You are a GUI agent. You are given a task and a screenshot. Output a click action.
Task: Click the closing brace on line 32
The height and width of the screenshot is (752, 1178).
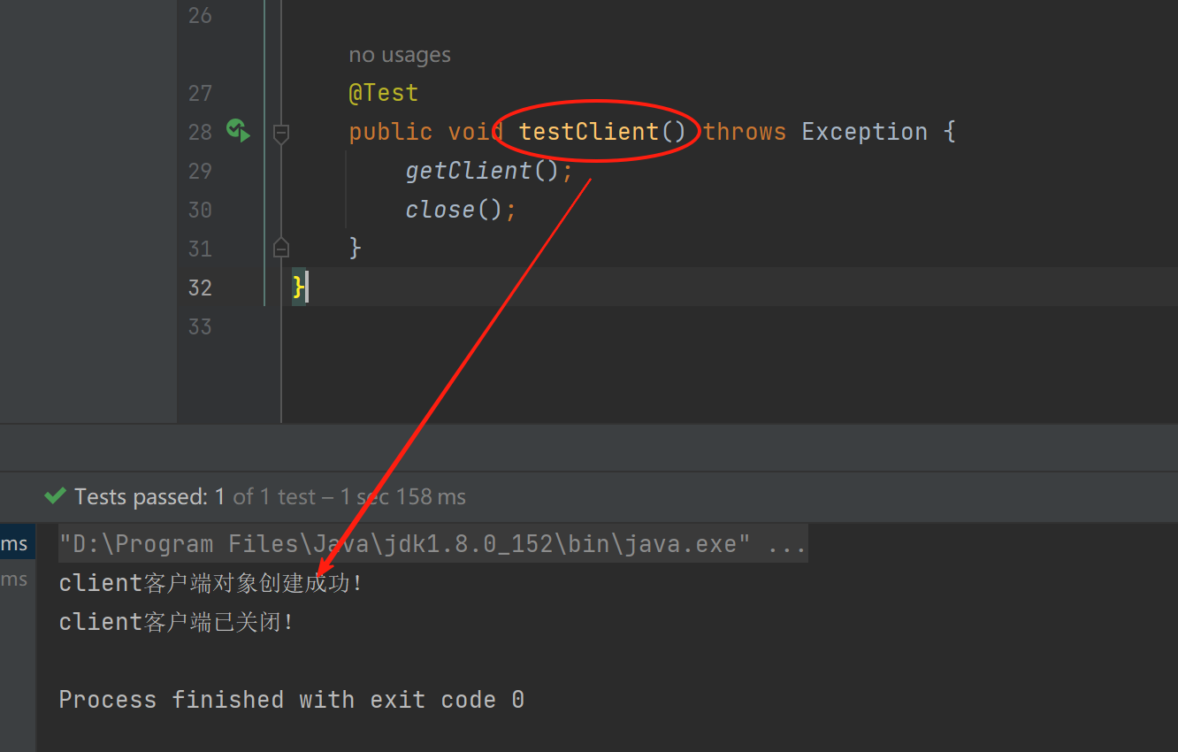pyautogui.click(x=298, y=287)
